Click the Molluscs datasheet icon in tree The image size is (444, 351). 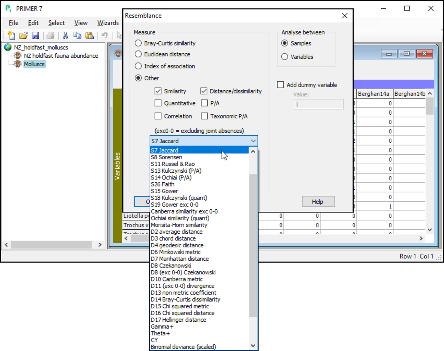point(18,64)
